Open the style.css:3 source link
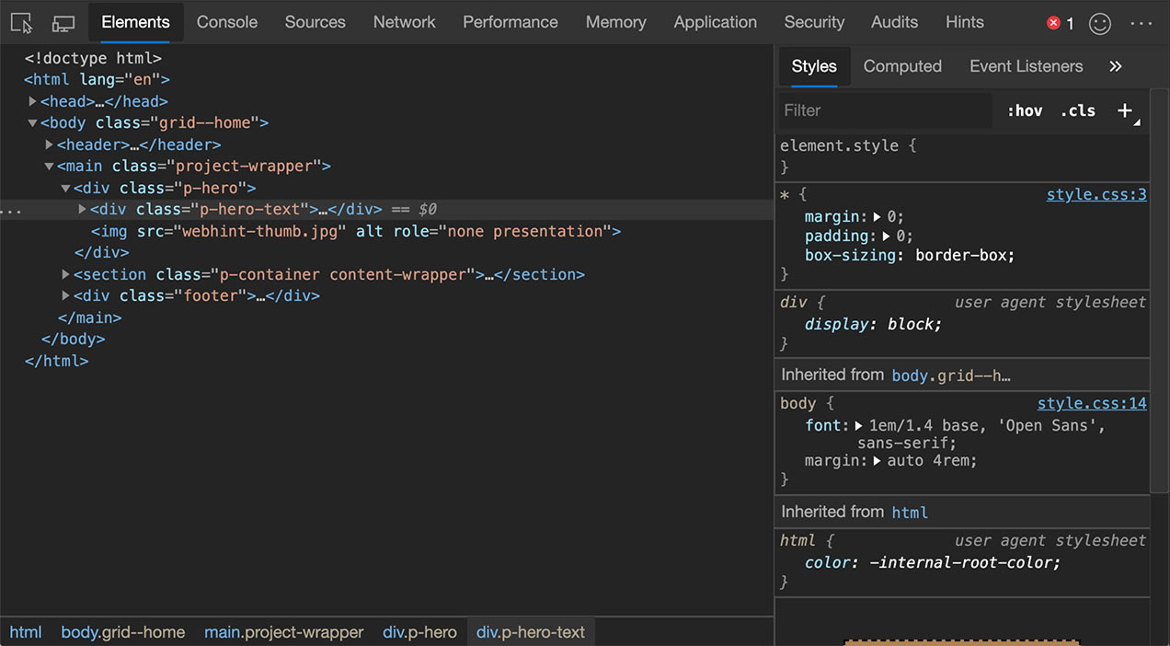Screen dimensions: 1170x646 tap(1096, 195)
